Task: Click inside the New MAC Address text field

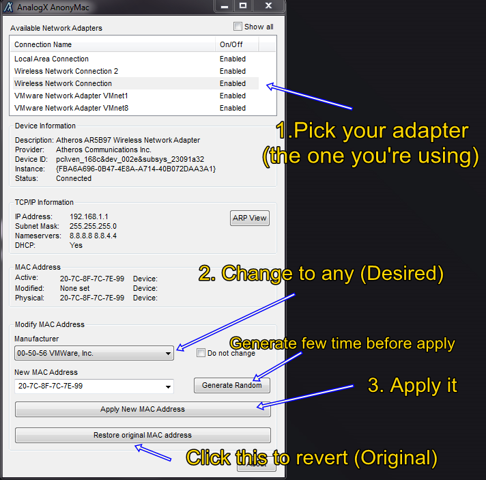Action: (x=89, y=386)
